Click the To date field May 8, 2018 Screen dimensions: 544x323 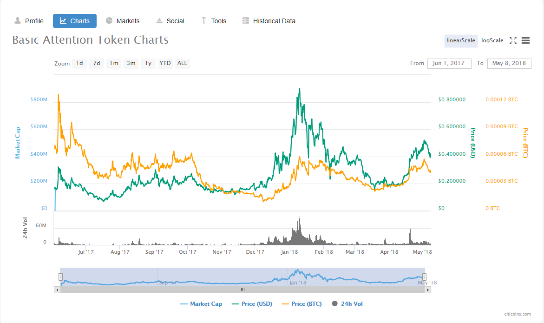click(x=509, y=64)
